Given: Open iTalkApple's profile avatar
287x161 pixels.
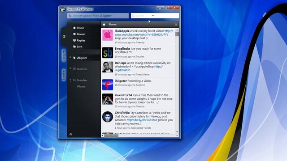Looking at the screenshot, I should click(x=108, y=35).
